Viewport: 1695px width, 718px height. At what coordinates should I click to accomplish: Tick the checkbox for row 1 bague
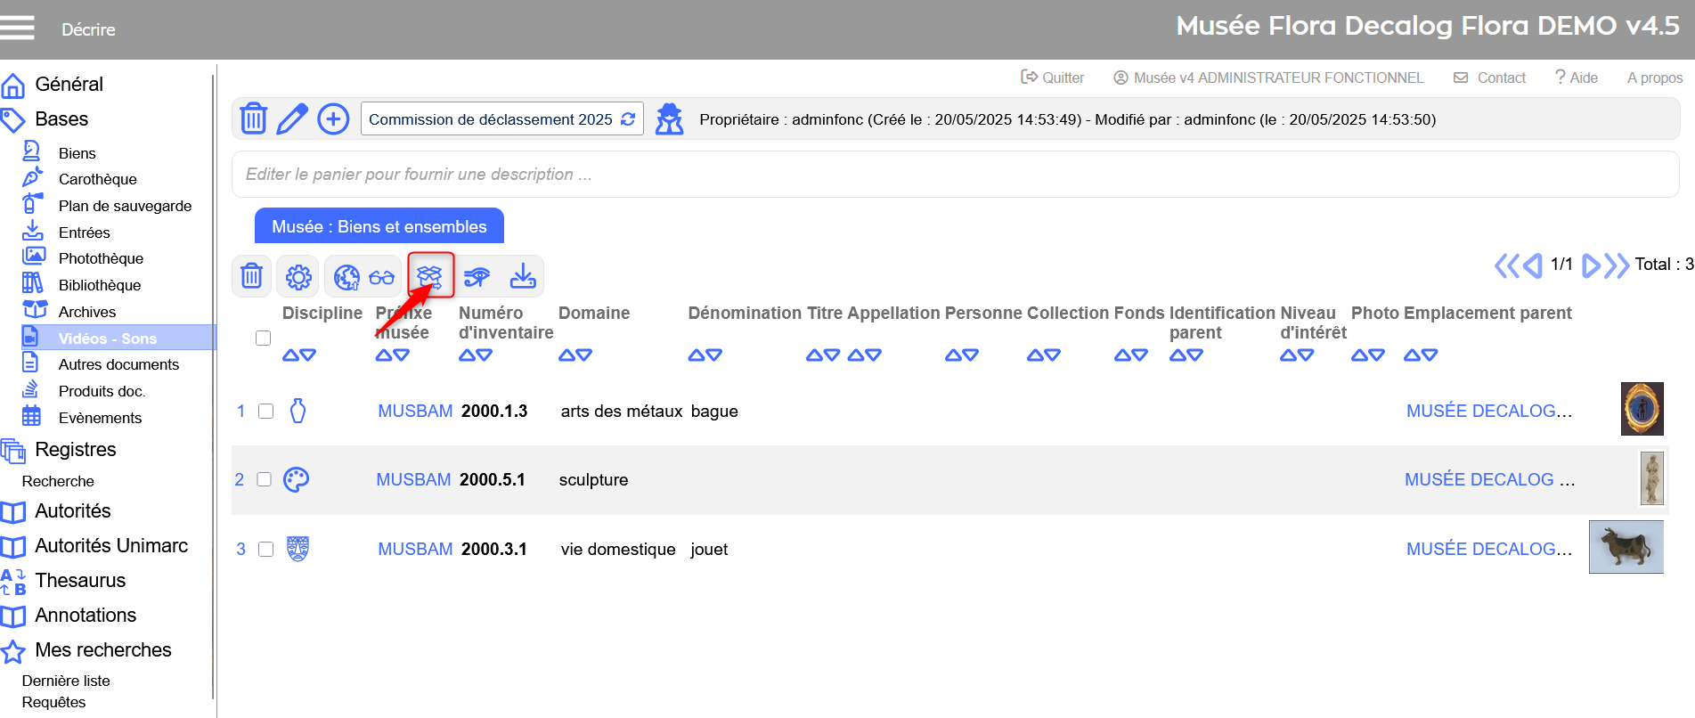coord(265,411)
